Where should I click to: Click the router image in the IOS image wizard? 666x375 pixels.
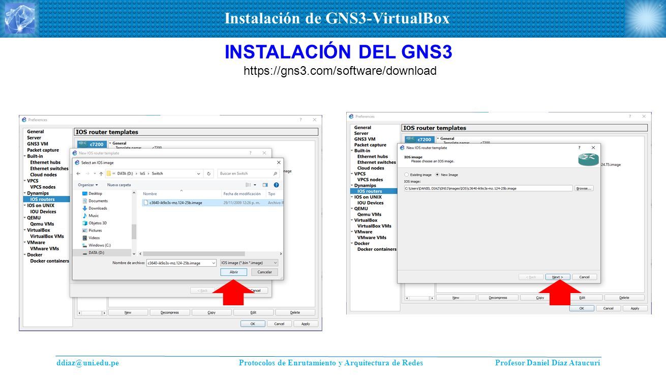[588, 160]
